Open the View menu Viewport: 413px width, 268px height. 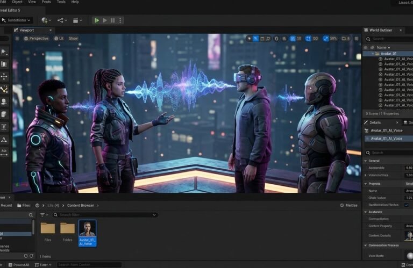point(32,2)
